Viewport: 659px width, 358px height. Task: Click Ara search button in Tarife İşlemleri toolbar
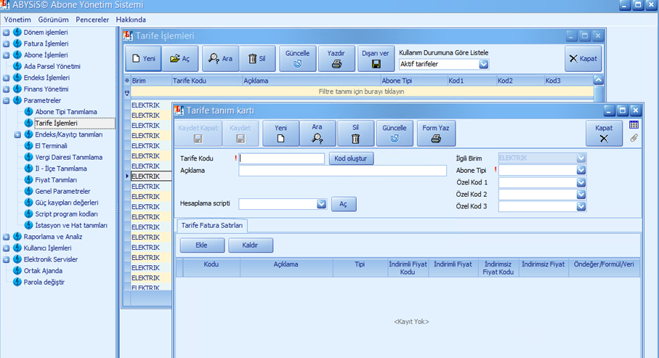tap(220, 58)
